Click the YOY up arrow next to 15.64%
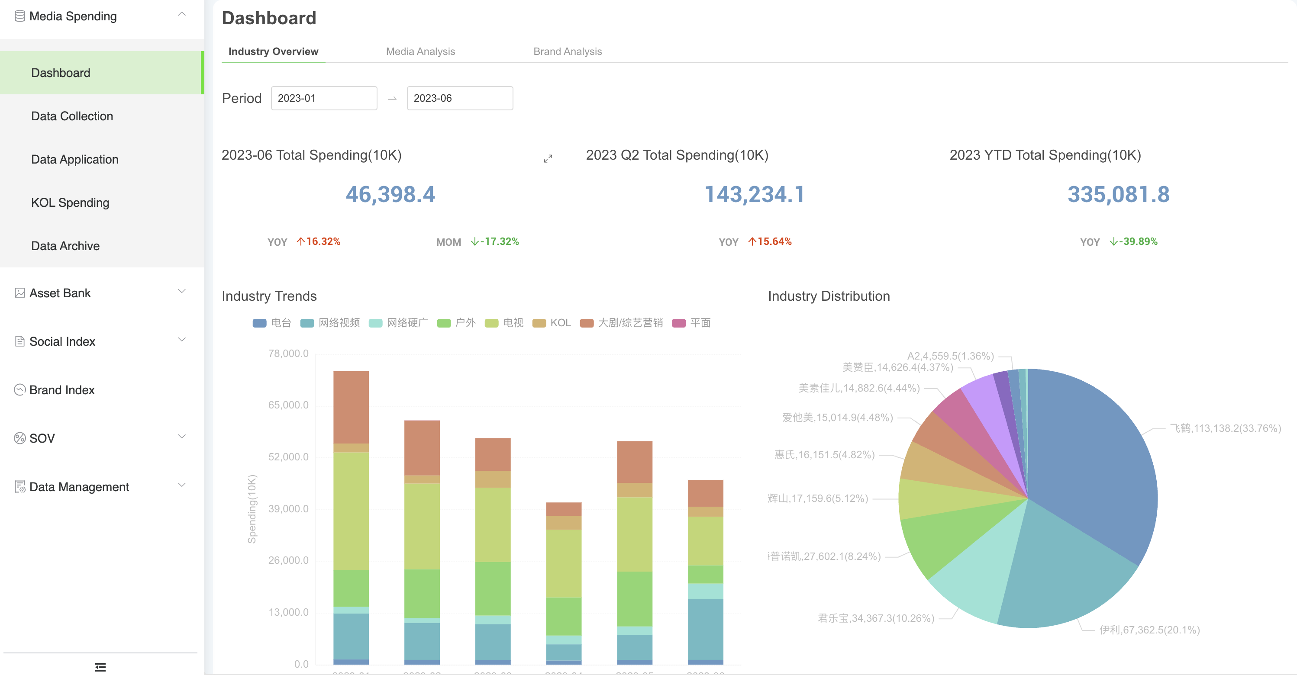This screenshot has width=1297, height=675. (752, 241)
